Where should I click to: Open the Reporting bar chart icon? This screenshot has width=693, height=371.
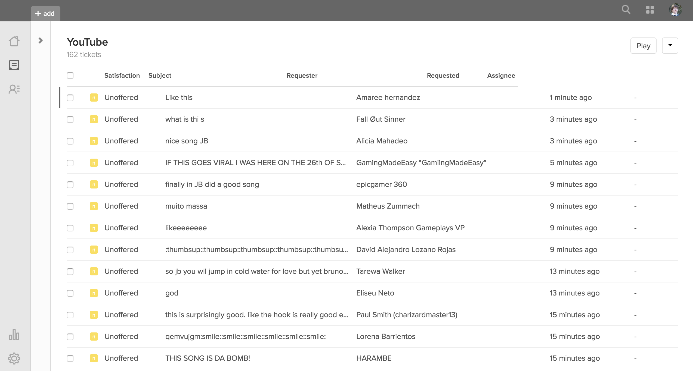click(14, 335)
